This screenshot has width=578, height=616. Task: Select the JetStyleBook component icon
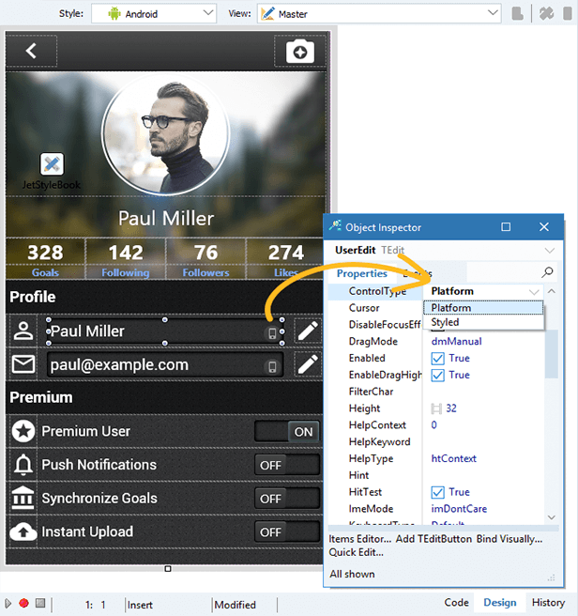[53, 165]
